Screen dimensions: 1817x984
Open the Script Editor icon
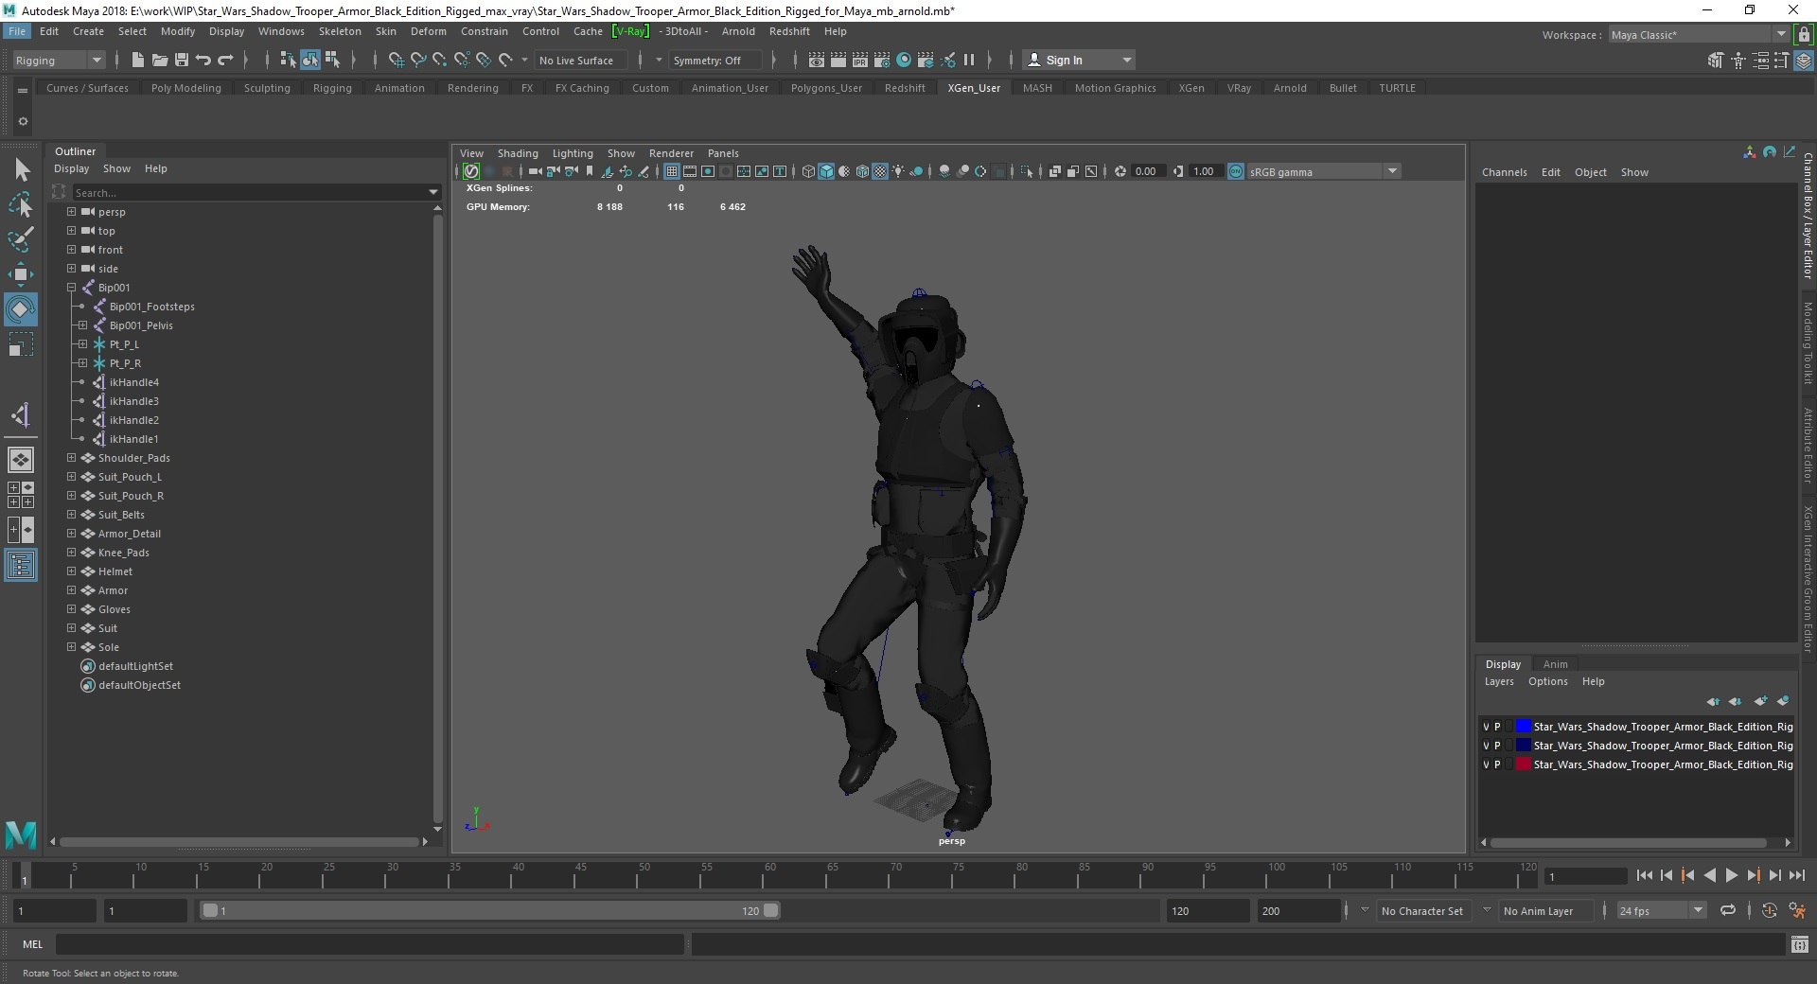pyautogui.click(x=1799, y=944)
